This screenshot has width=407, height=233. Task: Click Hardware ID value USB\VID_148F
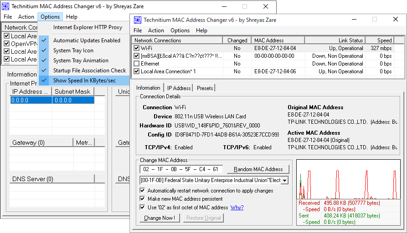(217, 126)
